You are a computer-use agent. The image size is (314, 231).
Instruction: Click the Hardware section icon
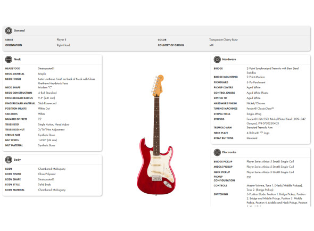pos(217,59)
